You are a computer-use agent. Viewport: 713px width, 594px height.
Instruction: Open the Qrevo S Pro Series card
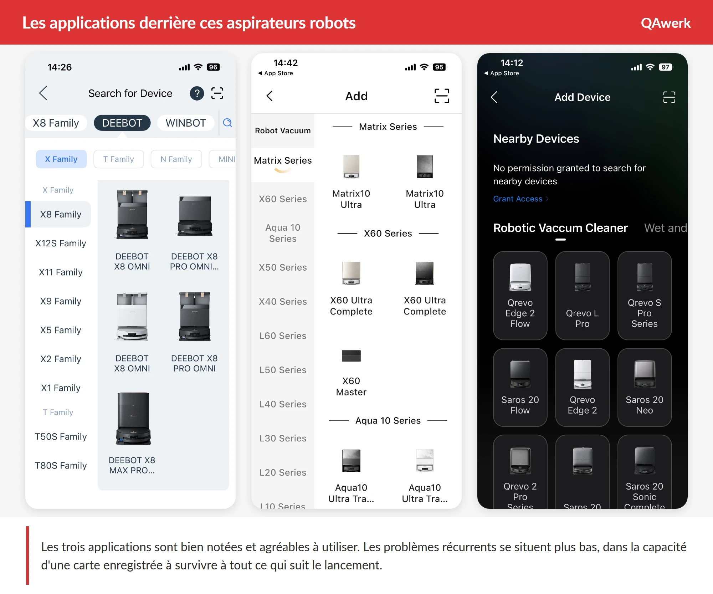tap(645, 296)
